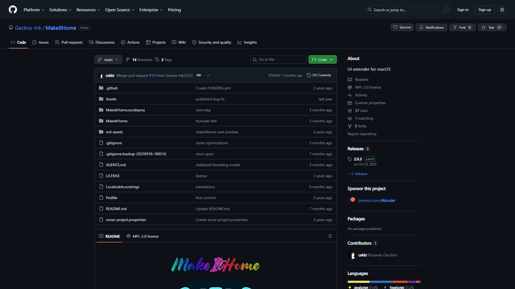Expand the Solutions menu
515x289 pixels.
tap(60, 10)
